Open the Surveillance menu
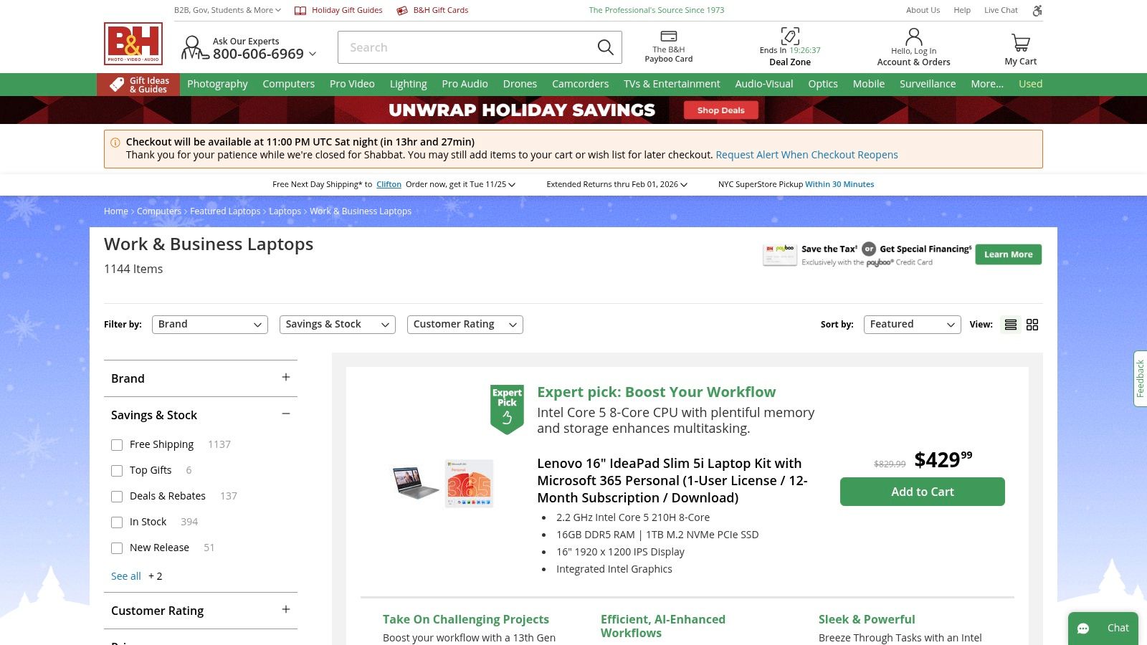The image size is (1147, 645). (928, 84)
